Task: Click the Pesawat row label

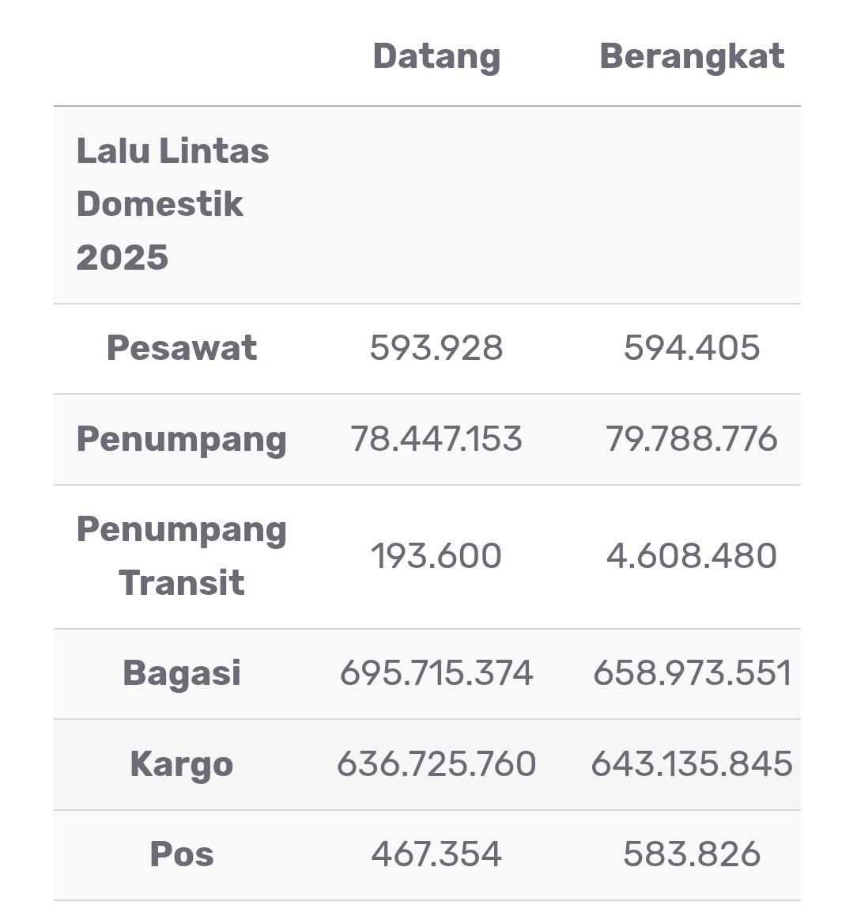Action: click(x=182, y=348)
